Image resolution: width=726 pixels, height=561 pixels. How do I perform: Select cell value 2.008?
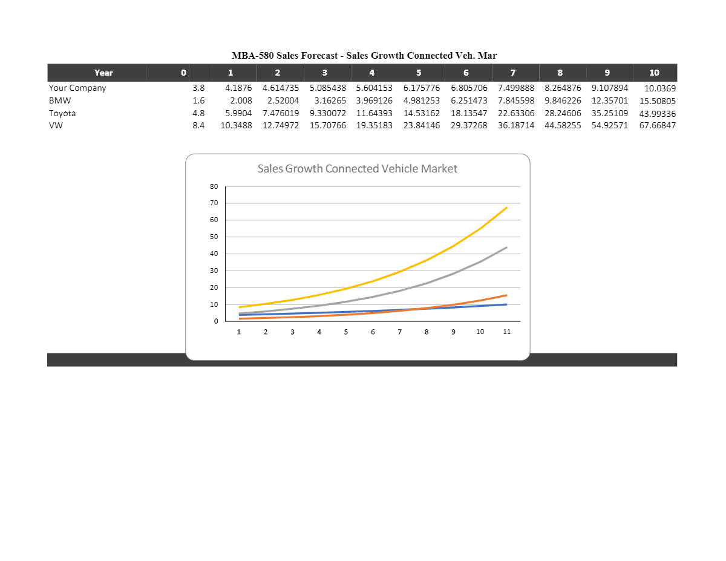coord(241,100)
